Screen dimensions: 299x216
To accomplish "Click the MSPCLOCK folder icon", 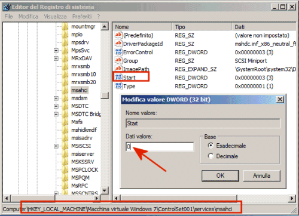I will pos(65,169).
